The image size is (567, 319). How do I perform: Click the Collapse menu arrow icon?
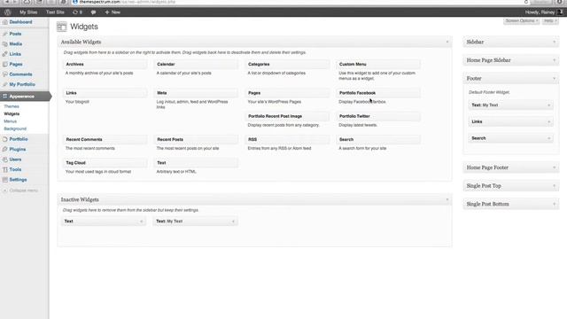(5, 191)
